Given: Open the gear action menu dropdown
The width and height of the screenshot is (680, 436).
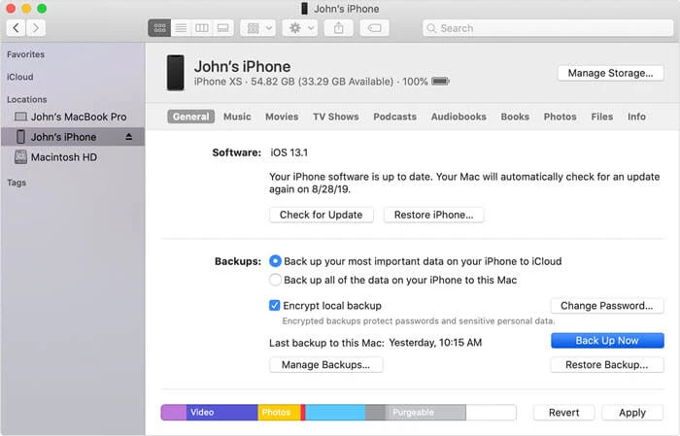Looking at the screenshot, I should 297,28.
